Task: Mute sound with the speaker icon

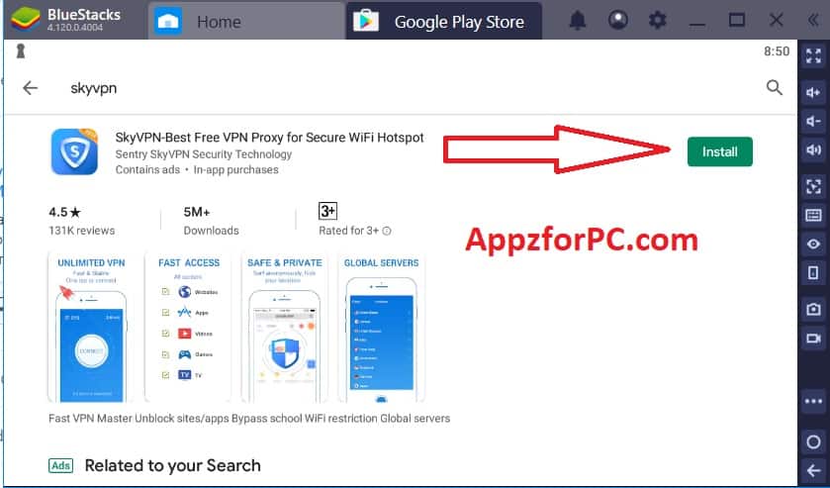Action: (x=813, y=149)
